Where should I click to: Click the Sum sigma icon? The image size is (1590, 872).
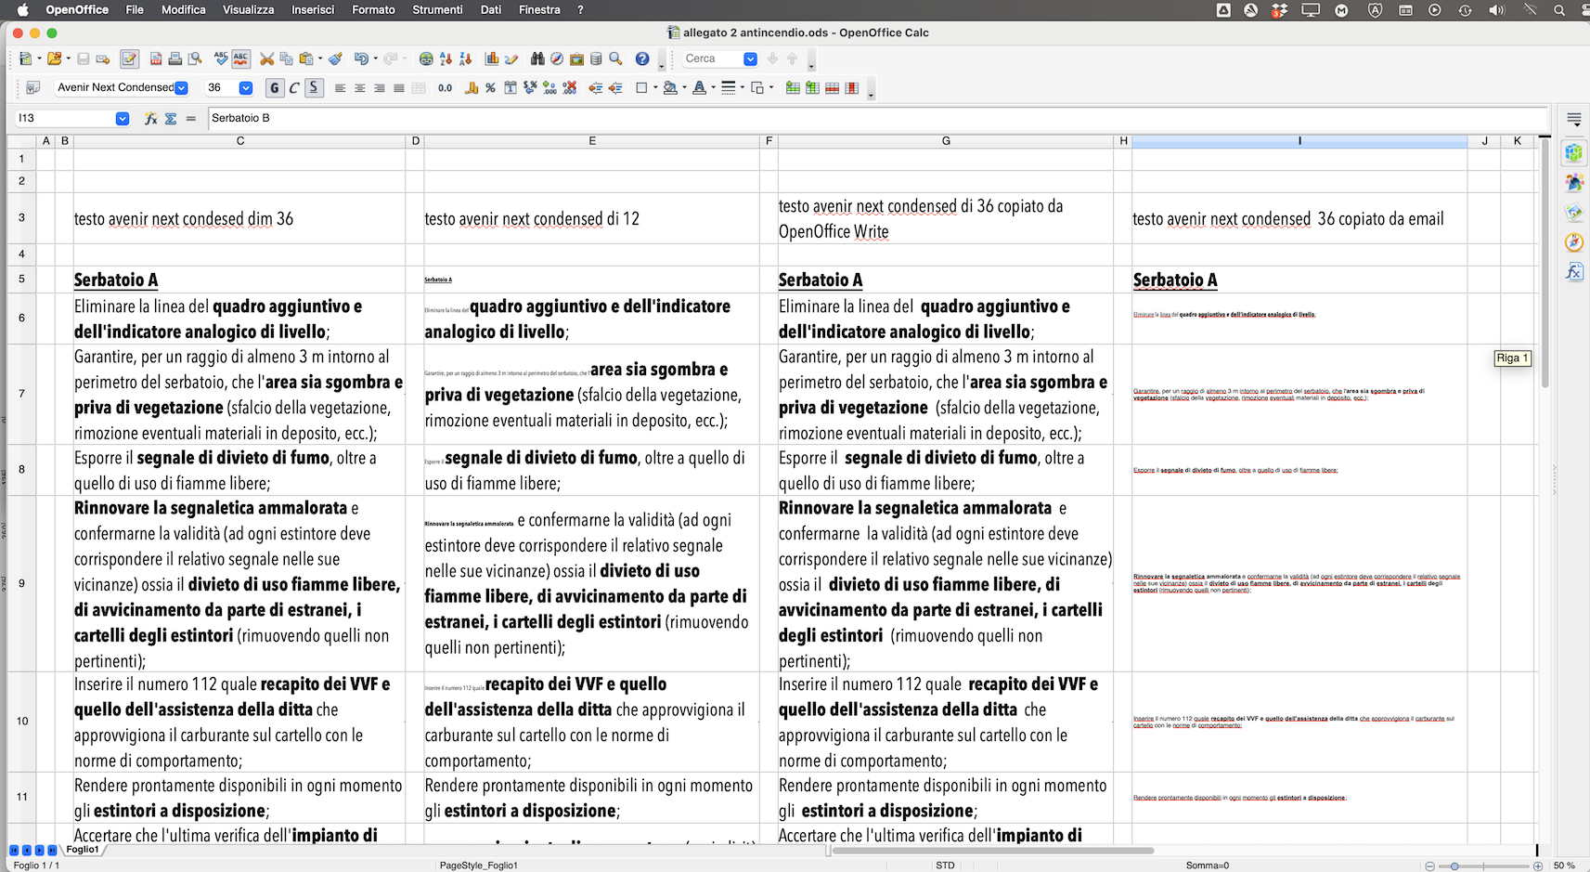click(x=171, y=118)
